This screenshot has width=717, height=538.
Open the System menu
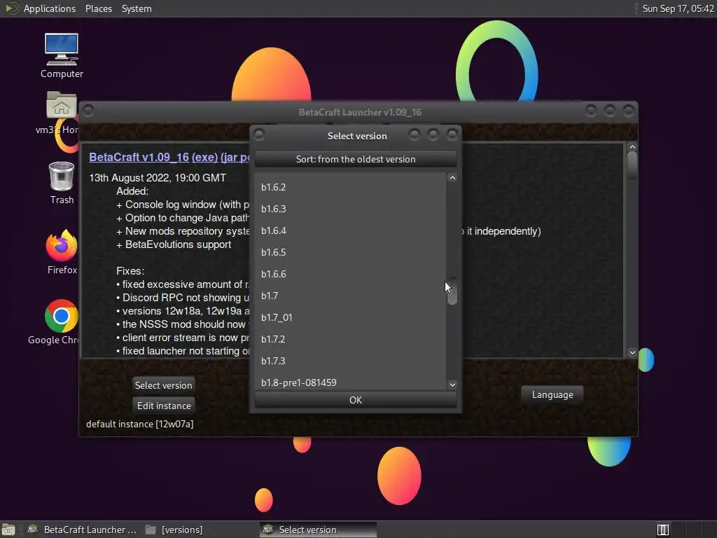pyautogui.click(x=137, y=8)
